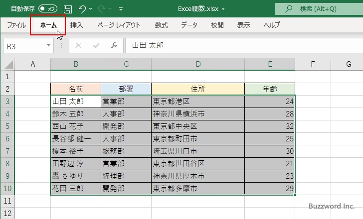This screenshot has width=363, height=219.
Task: Click the Redo arrow icon
Action: pyautogui.click(x=102, y=9)
